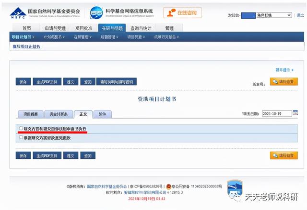
Task: Click the top 提交 button
Action: [71, 82]
